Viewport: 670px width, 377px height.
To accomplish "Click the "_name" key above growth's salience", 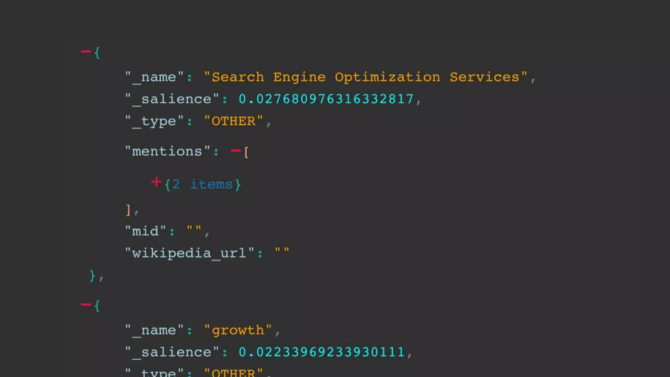I will 154,330.
